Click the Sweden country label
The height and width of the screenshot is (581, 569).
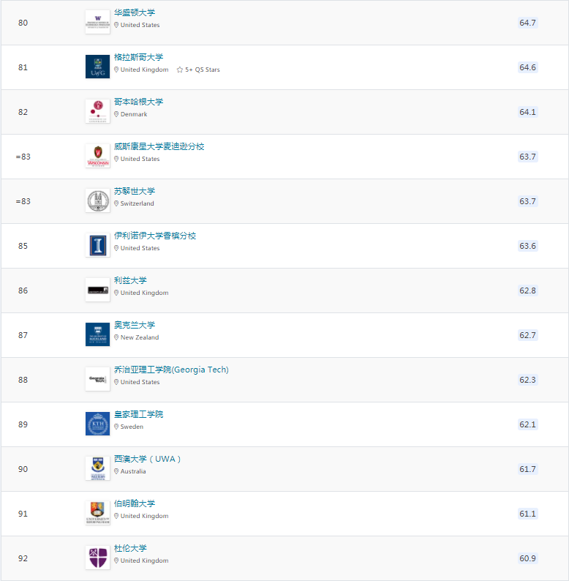point(132,427)
